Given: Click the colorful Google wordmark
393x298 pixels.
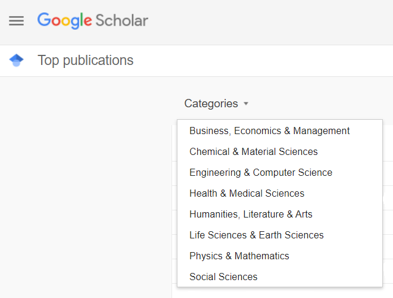Looking at the screenshot, I should point(65,21).
